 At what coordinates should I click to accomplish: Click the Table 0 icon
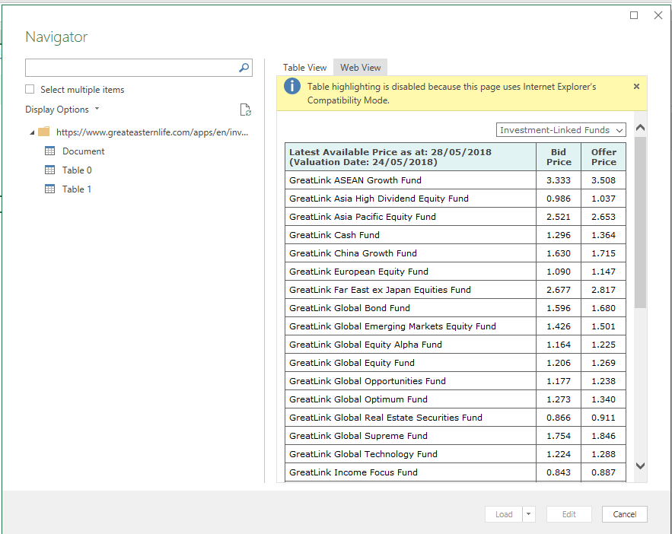(49, 170)
